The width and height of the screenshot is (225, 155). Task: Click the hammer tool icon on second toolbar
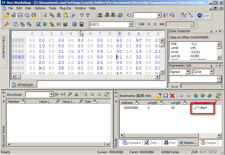[x=7, y=25]
